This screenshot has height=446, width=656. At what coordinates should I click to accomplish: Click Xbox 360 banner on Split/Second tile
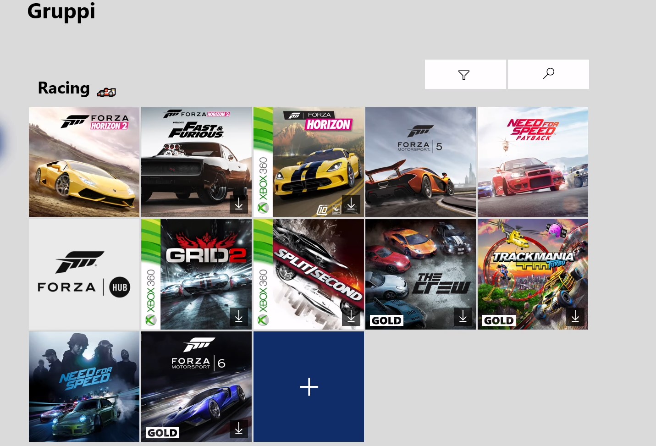point(263,274)
